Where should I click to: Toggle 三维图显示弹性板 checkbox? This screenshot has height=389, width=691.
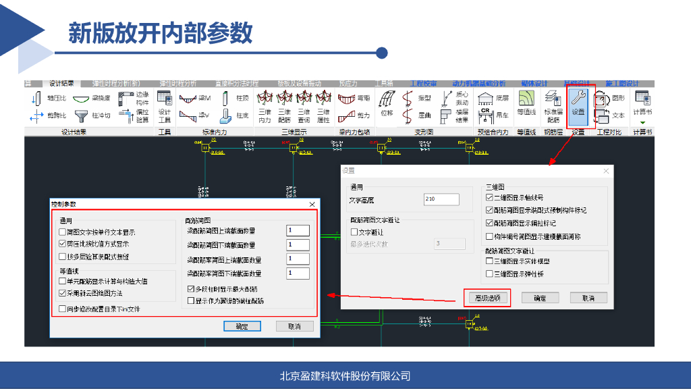click(x=489, y=274)
